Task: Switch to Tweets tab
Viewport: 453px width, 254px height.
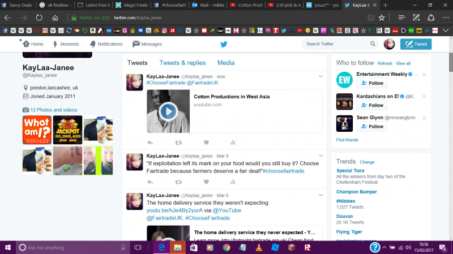Action: pyautogui.click(x=137, y=63)
